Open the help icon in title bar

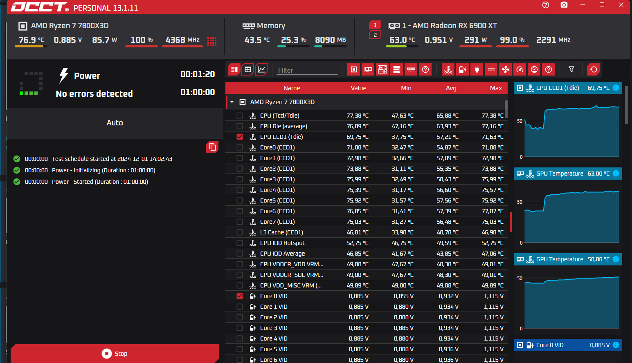point(546,5)
